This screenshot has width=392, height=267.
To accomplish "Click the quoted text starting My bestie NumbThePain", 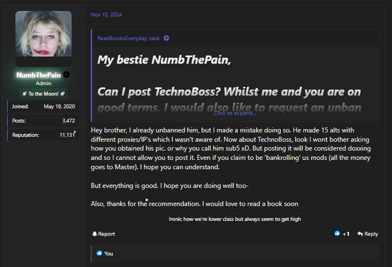I will [x=164, y=60].
